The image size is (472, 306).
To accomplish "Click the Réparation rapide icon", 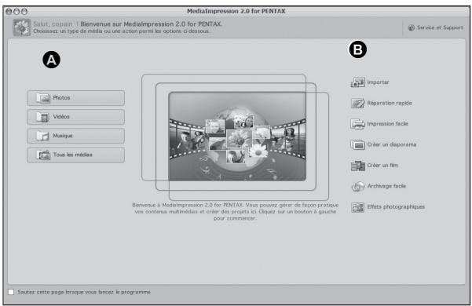I will 357,103.
